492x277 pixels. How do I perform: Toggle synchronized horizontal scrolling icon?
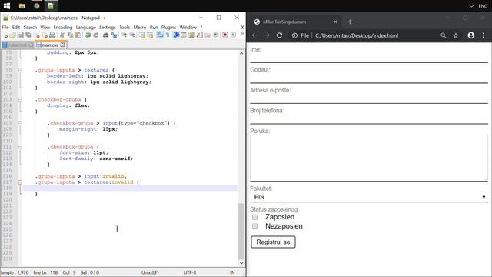click(150, 35)
